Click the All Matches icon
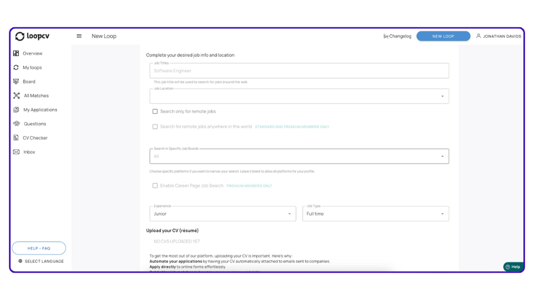534x300 pixels. (16, 96)
